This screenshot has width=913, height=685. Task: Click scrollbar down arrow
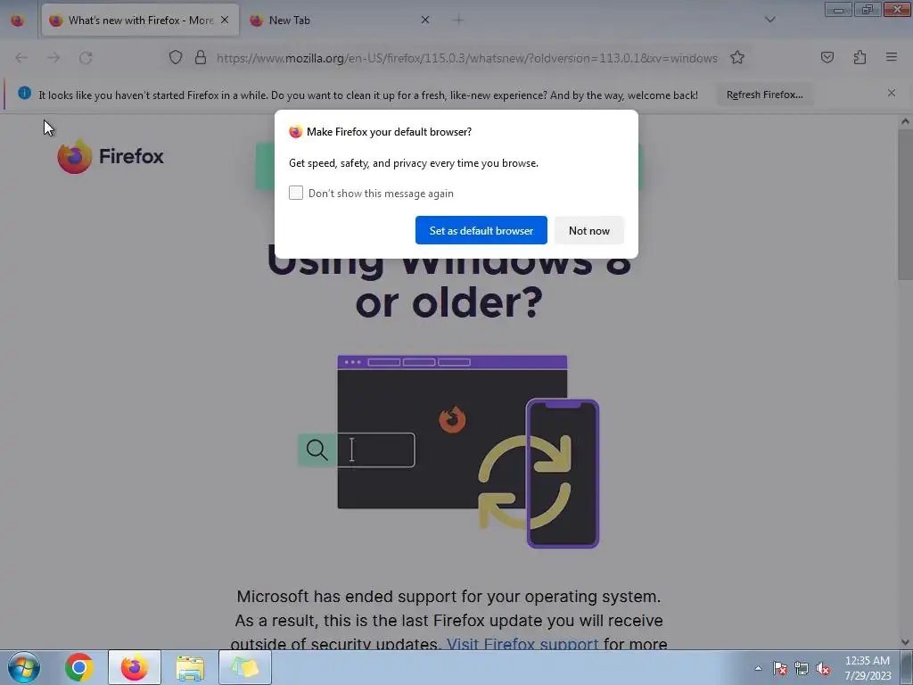pyautogui.click(x=905, y=642)
